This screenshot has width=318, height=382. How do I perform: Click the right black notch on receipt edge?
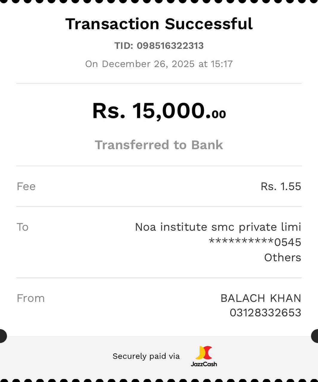click(x=315, y=336)
